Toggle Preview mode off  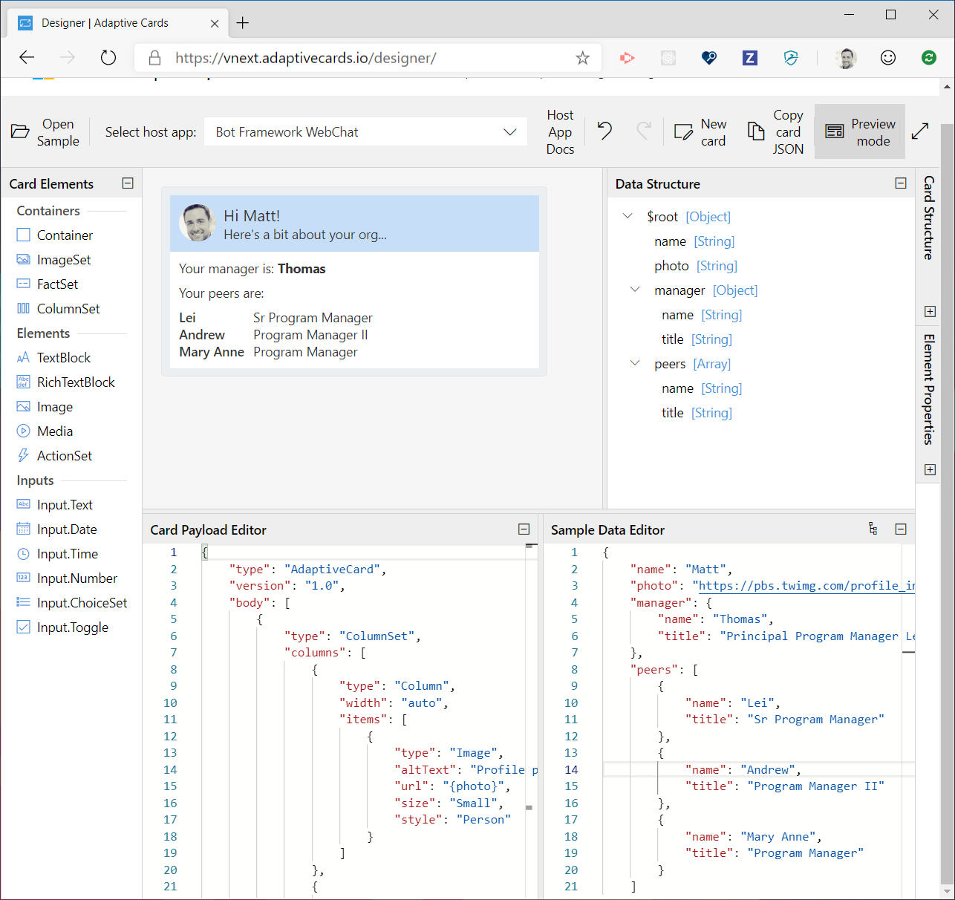click(860, 131)
